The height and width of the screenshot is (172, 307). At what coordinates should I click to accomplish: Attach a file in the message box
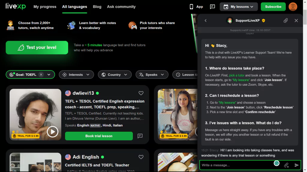coord(286,165)
